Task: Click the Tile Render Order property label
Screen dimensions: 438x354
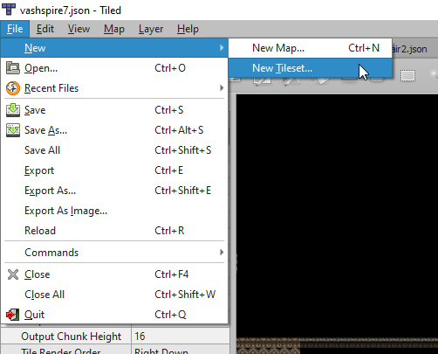Action: [60, 351]
